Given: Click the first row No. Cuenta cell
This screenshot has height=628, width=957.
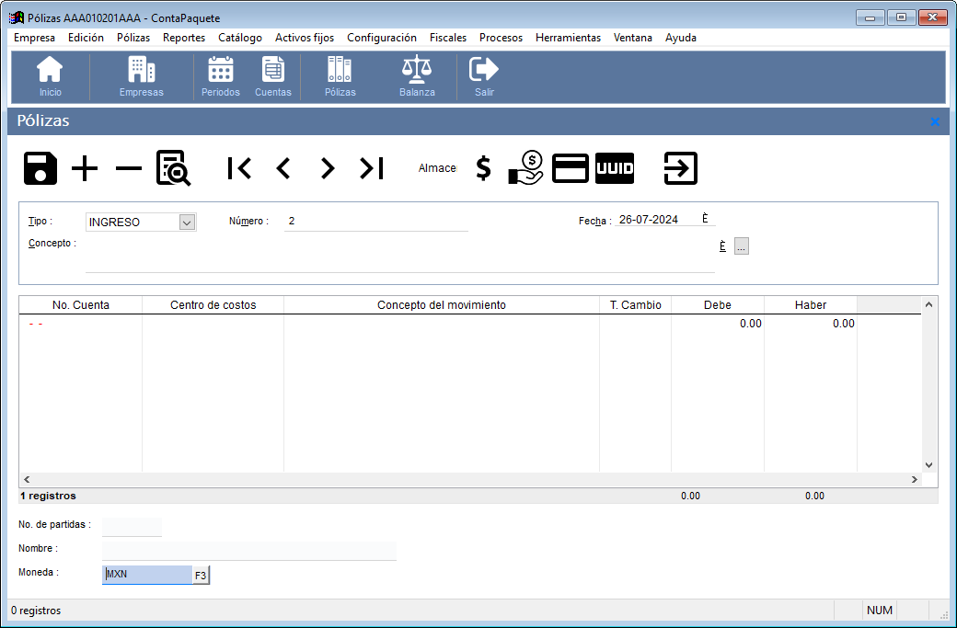Looking at the screenshot, I should [81, 324].
